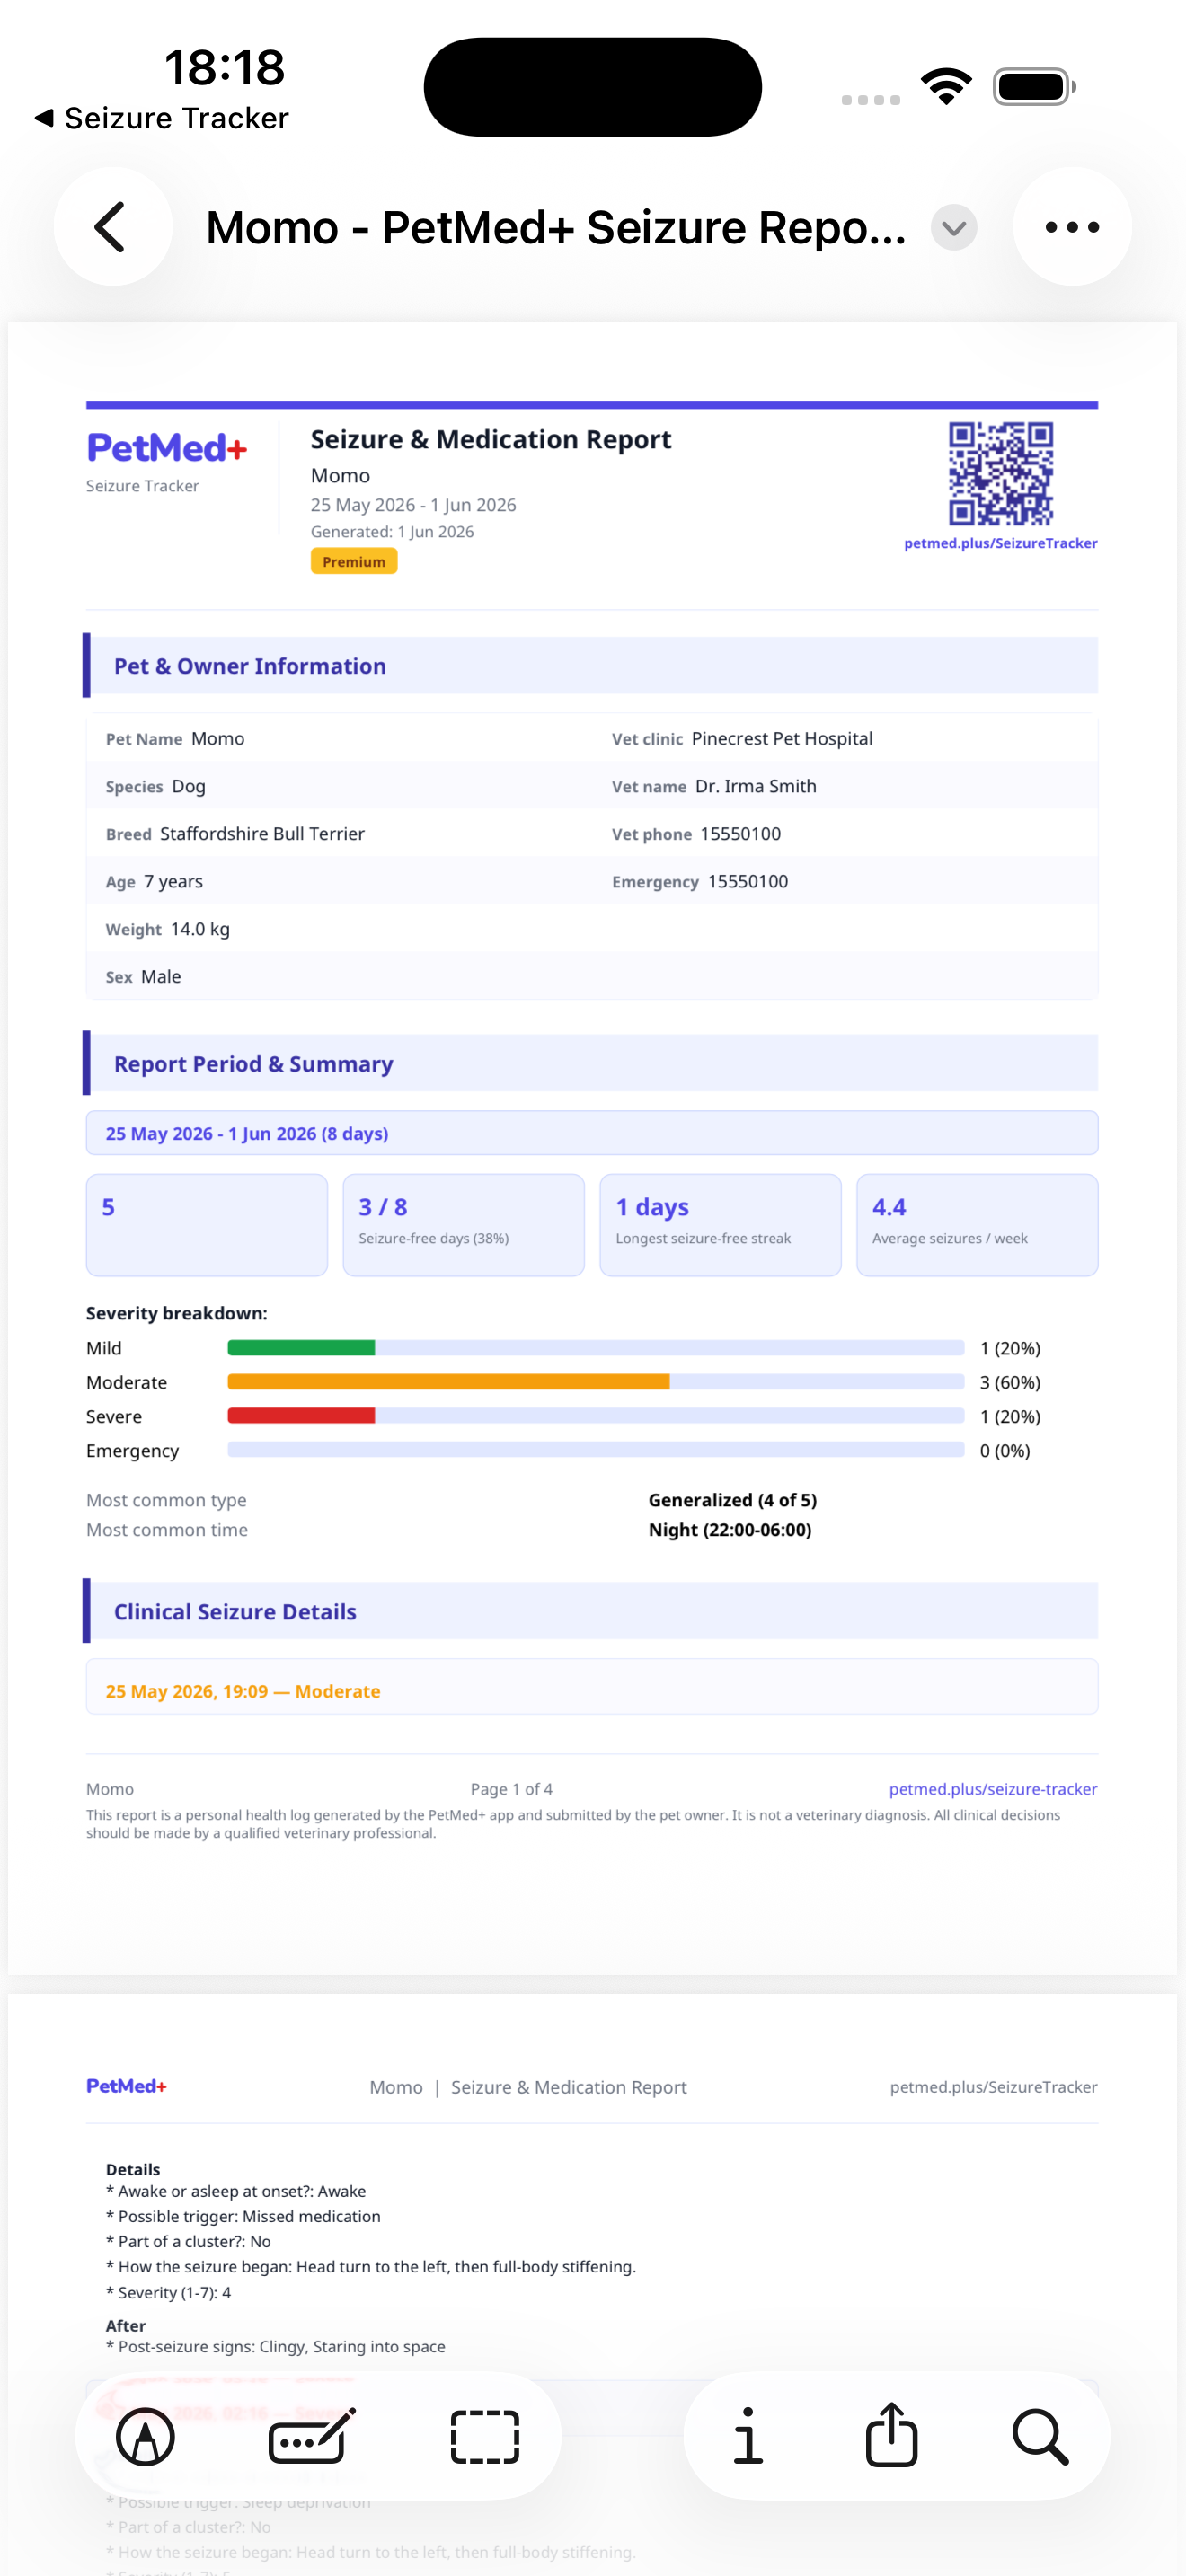Open the form fill keyboard-pencil tool

[x=313, y=2436]
